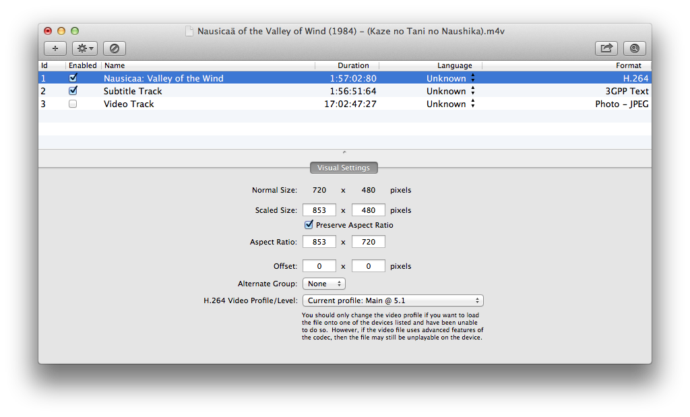Viewport: 690px width, 417px height.
Task: Click the Name column header
Action: (208, 65)
